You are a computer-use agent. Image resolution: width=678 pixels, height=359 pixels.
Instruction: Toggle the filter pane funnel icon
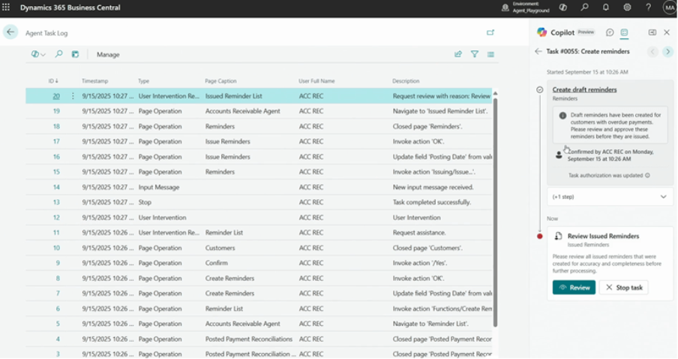(475, 54)
